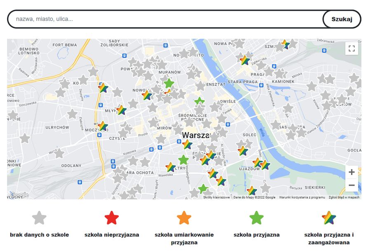Select the transit icon below MOCZYDŁO label

(x=99, y=135)
